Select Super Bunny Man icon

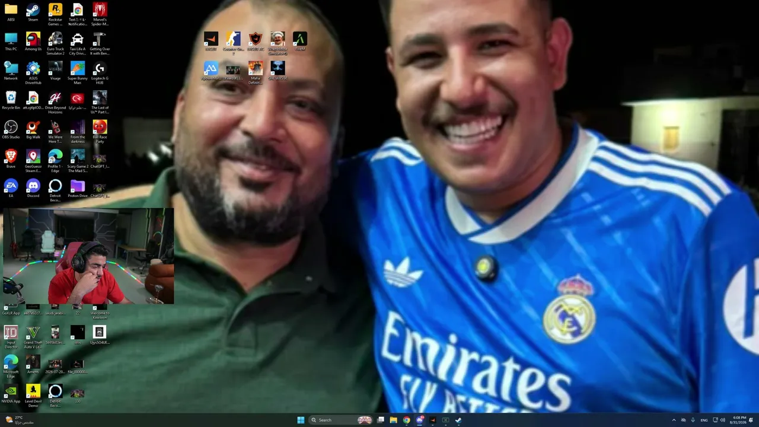pos(77,73)
